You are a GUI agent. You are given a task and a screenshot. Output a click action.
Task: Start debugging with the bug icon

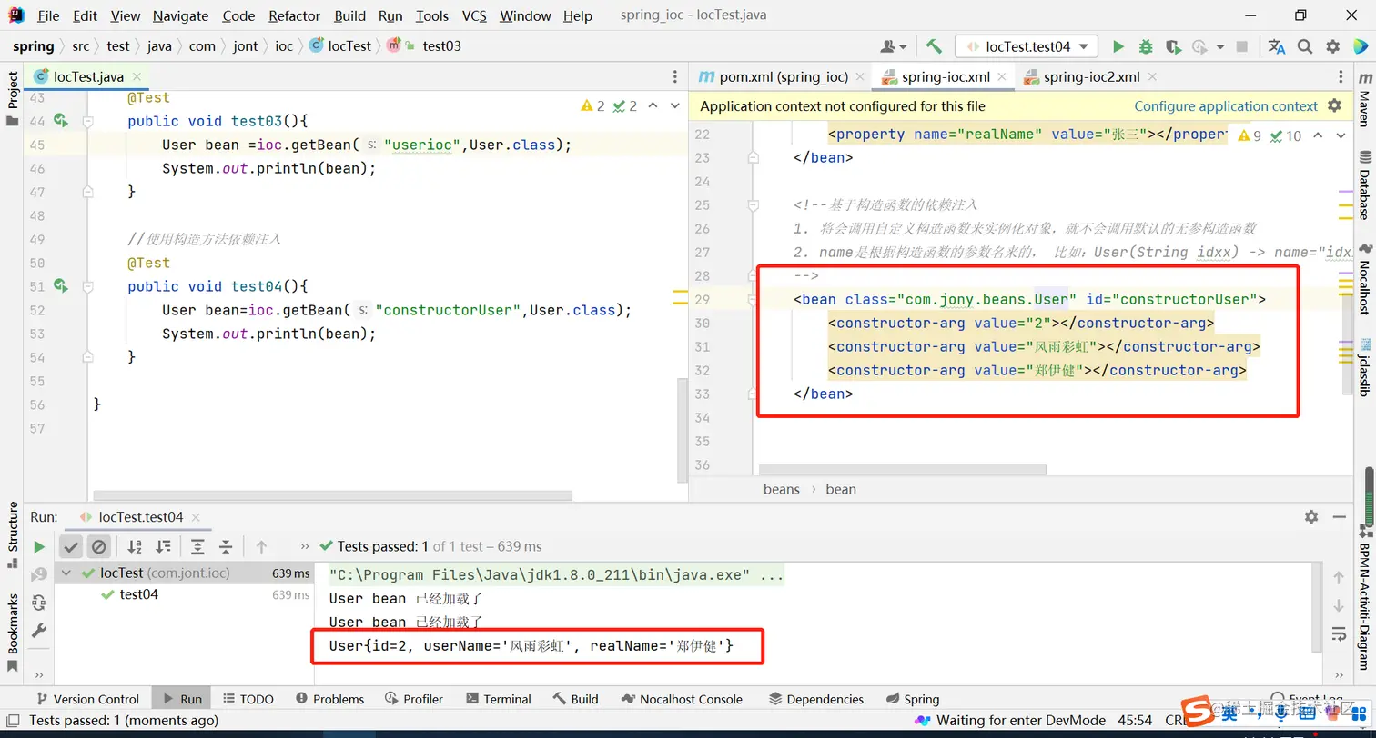(x=1146, y=46)
